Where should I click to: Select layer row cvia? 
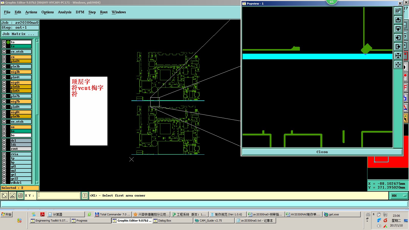tap(21, 154)
